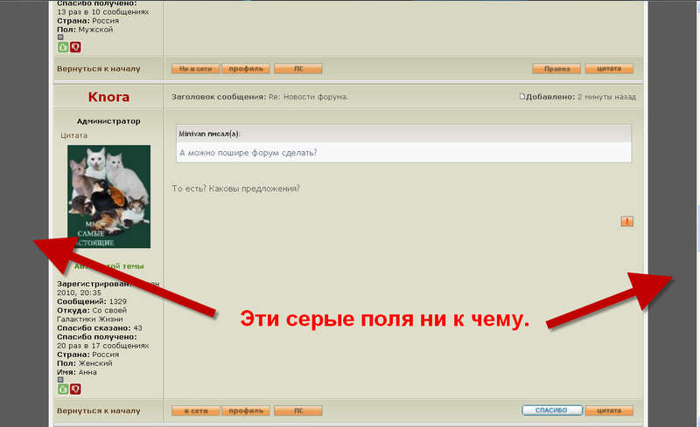
Task: Click the 'Добавлено: 2 минуты назад' timestamp
Action: [x=581, y=97]
